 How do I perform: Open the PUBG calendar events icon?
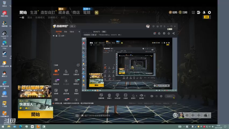click(193, 13)
